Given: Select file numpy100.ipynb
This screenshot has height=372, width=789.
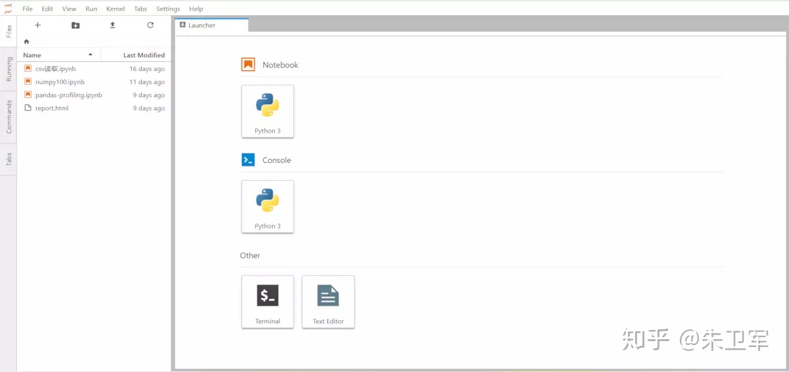Looking at the screenshot, I should (94, 81).
